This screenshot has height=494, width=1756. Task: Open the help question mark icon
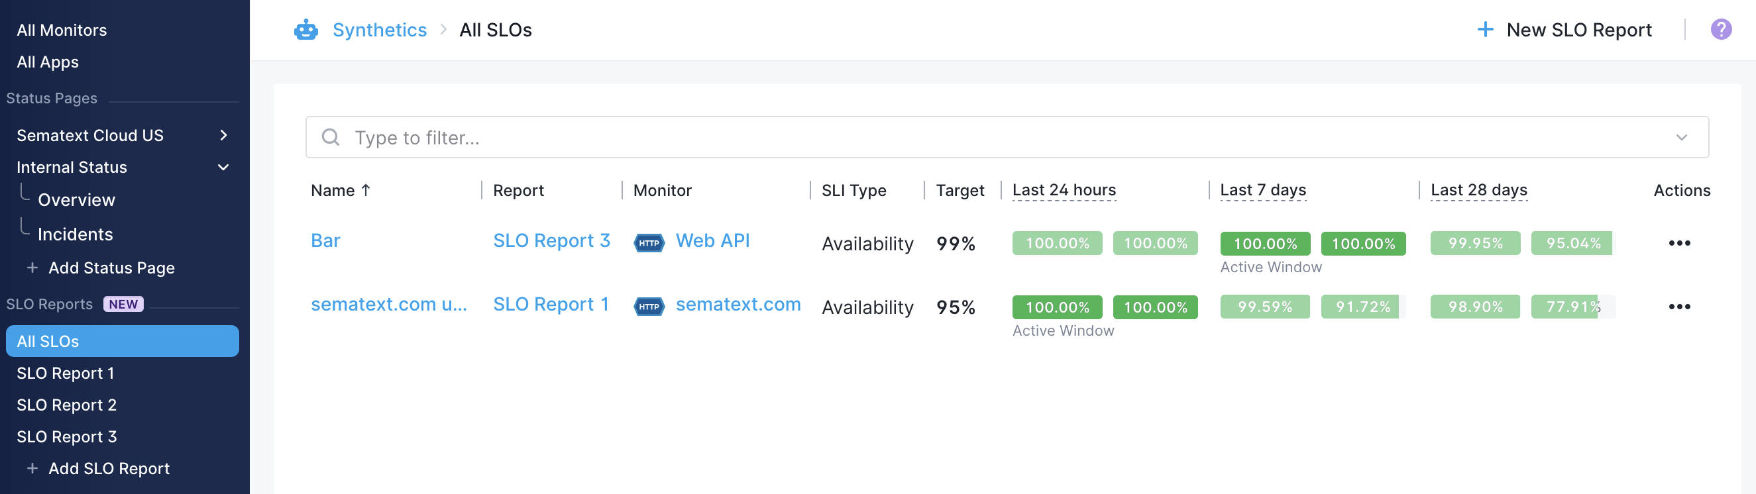tap(1721, 29)
